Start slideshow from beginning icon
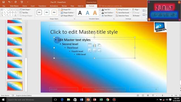This screenshot has width=181, height=102. (21, 2)
